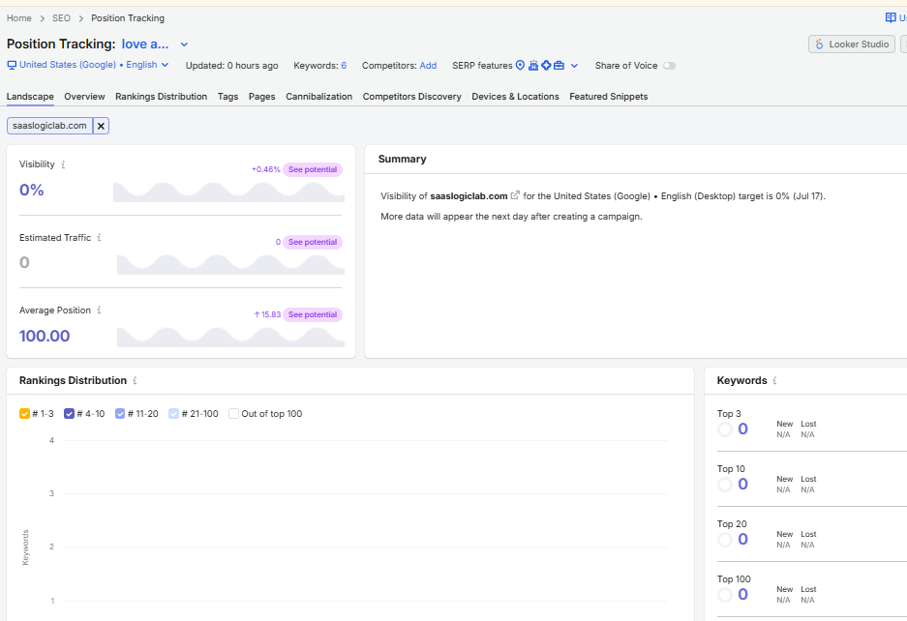Remove the saaslogiclab.com domain filter
907x621 pixels.
coord(101,126)
